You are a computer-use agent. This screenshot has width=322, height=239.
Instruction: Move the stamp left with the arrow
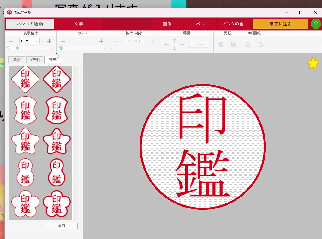167,45
